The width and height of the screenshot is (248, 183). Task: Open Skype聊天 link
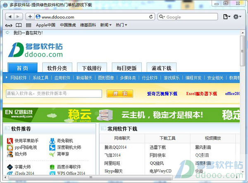pyautogui.click(x=114, y=171)
